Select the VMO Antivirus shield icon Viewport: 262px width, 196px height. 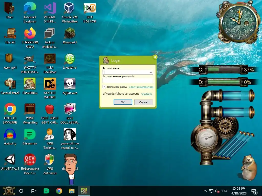pyautogui.click(x=50, y=159)
